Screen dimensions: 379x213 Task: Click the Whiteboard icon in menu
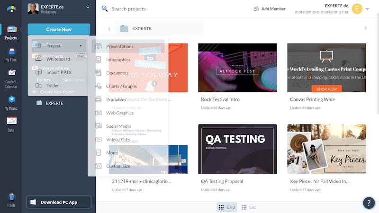pos(38,59)
